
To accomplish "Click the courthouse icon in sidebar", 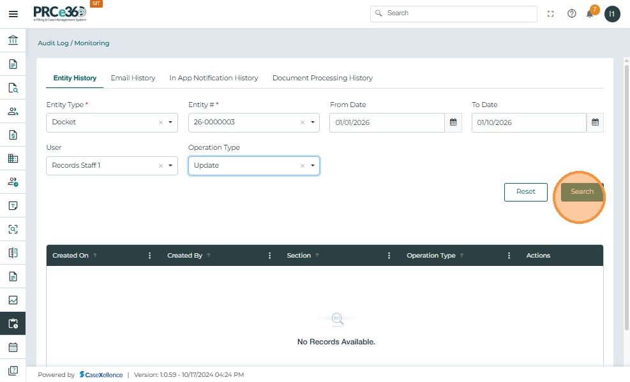I will [x=13, y=41].
